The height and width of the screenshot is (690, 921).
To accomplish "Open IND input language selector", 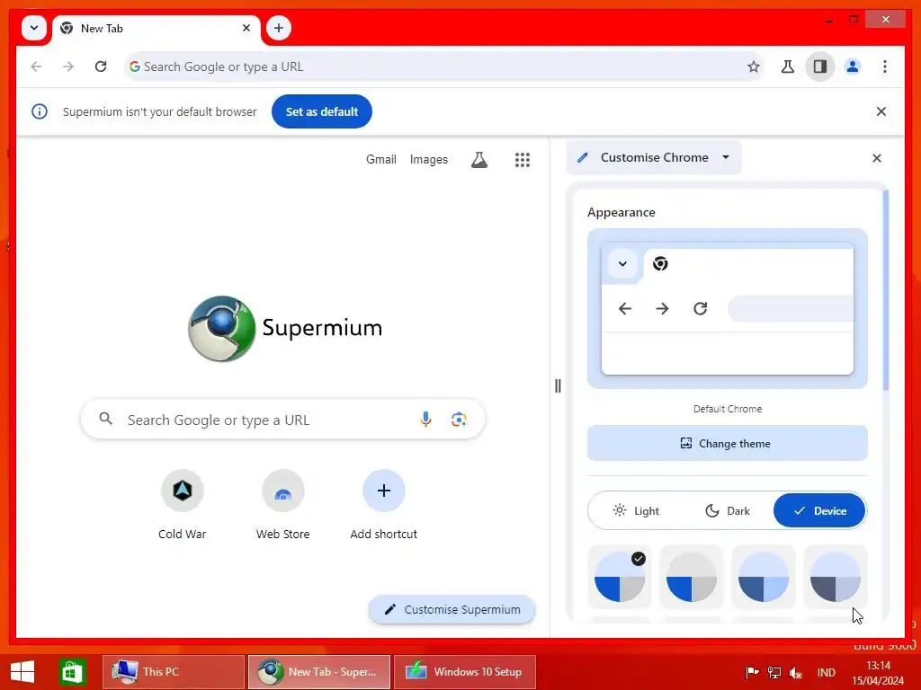I will coord(826,672).
